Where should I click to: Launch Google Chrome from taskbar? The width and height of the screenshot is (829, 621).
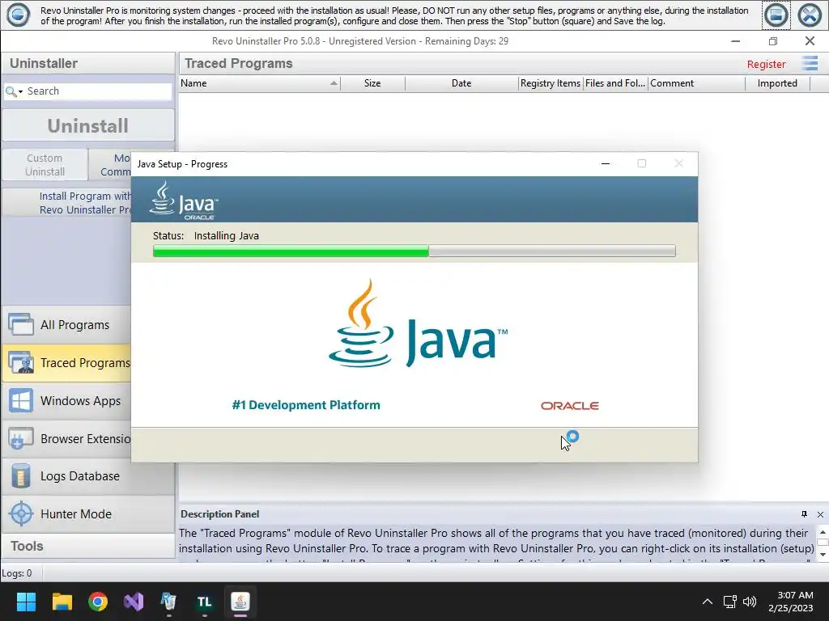click(x=98, y=602)
